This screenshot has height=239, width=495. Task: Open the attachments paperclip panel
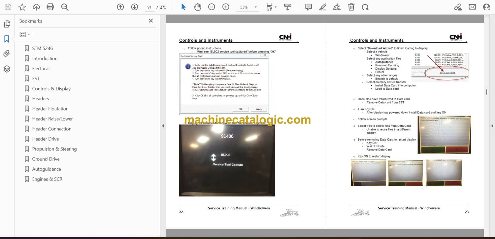pos(7,54)
